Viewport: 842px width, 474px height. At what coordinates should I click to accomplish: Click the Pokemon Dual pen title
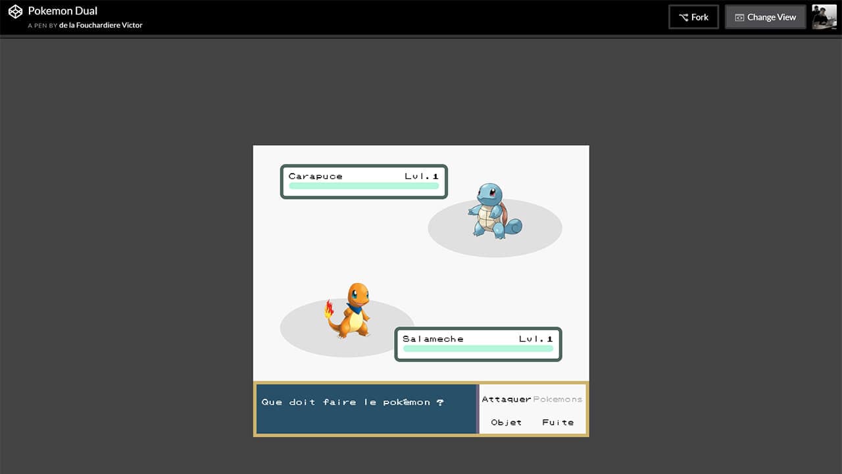point(62,11)
